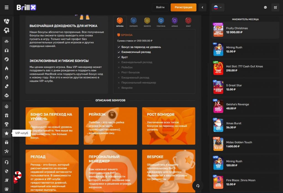This screenshot has width=283, height=193.
Task: Open the playing cards casino icon
Action: [x=7, y=21]
